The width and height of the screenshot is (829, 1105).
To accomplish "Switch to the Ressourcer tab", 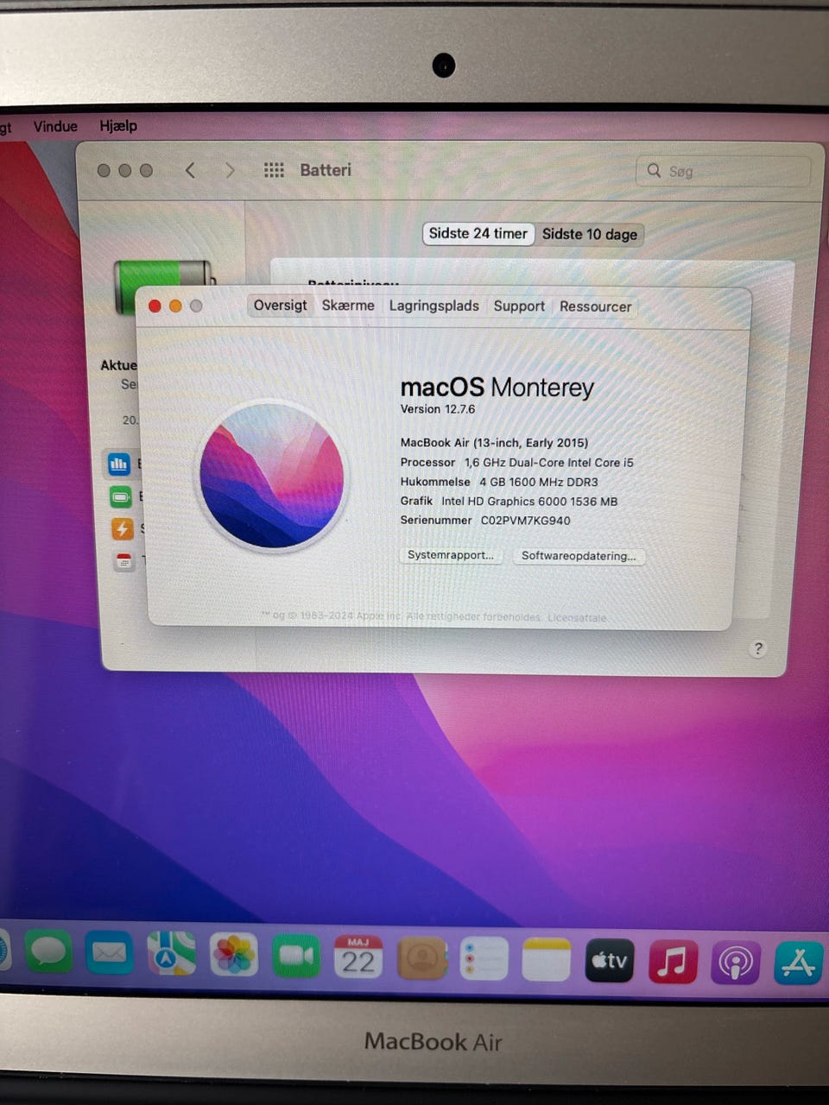I will [595, 306].
